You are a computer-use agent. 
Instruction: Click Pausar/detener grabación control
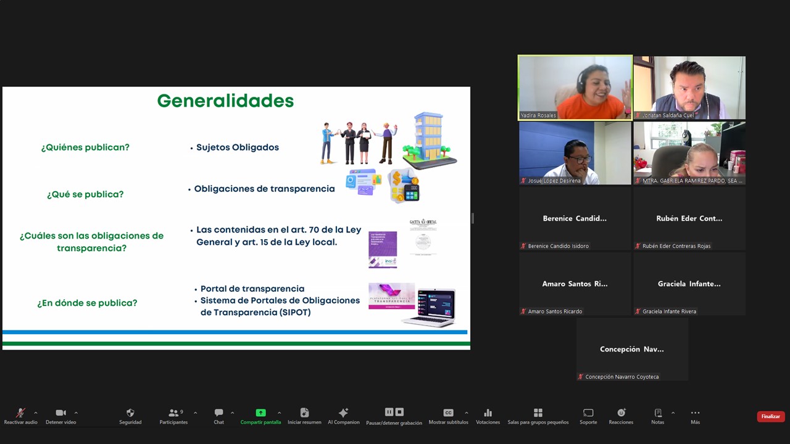394,413
